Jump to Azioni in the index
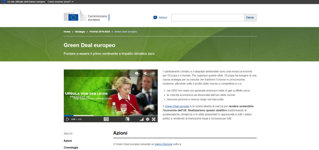Screen dimensions: 319x150 [x=68, y=141]
